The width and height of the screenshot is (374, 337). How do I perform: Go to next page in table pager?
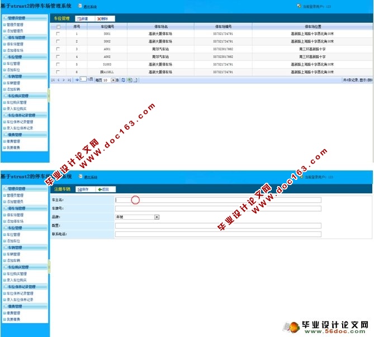(64, 80)
